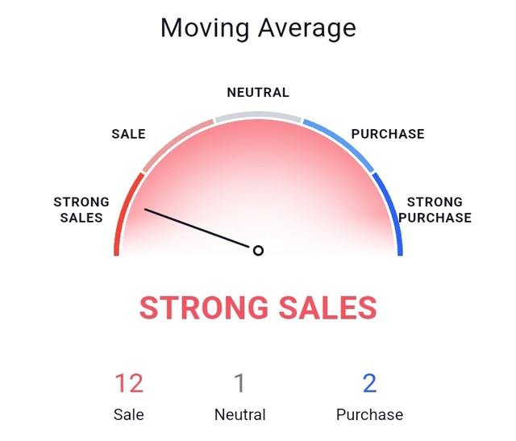Image resolution: width=516 pixels, height=441 pixels.
Task: Click the gray number 1 count
Action: (240, 383)
